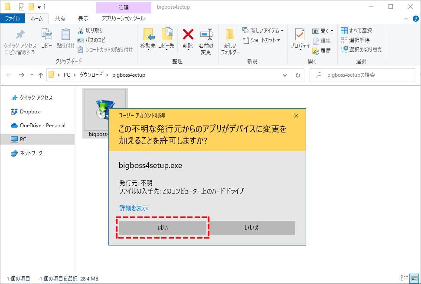Click いいえ in the User Account Control dialog

click(251, 228)
